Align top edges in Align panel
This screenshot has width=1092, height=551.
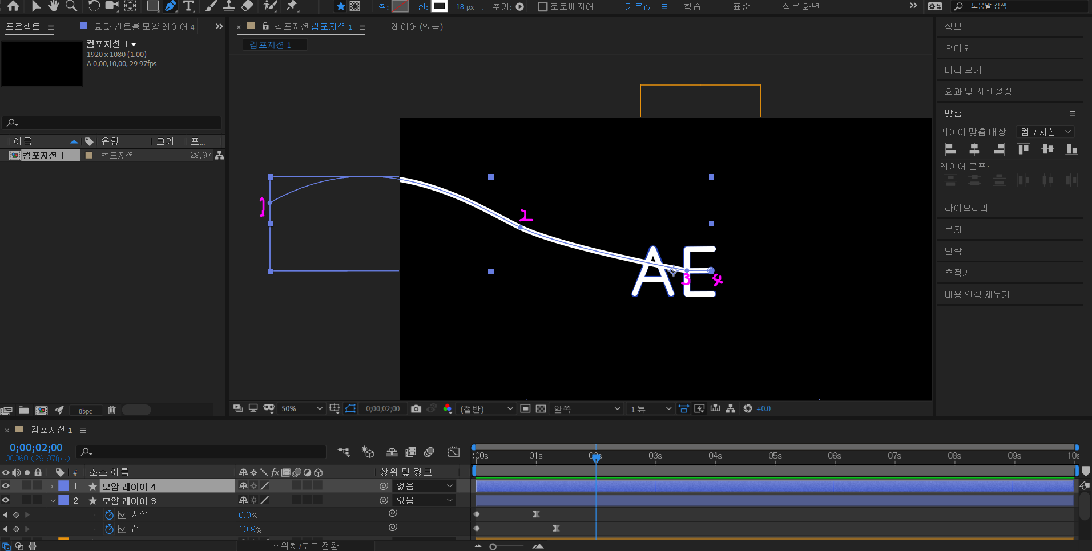(1024, 149)
